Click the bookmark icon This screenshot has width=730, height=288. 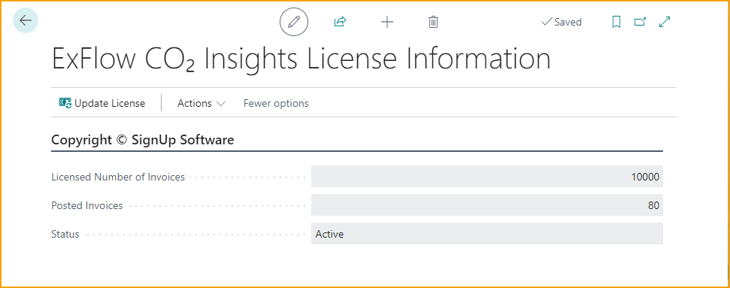pyautogui.click(x=616, y=22)
